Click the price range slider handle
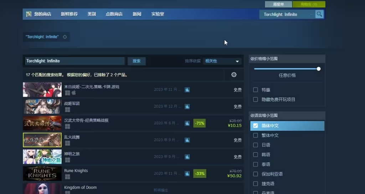This screenshot has height=194, width=365. pyautogui.click(x=318, y=69)
